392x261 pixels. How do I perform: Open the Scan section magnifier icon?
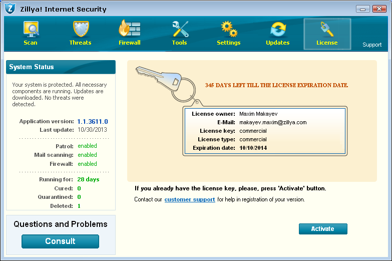(x=31, y=29)
